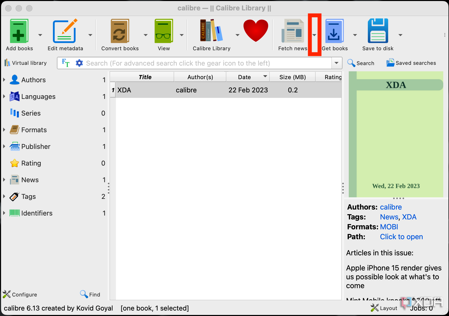This screenshot has height=316, width=449.
Task: Click the News newspaper icon
Action: pos(14,180)
